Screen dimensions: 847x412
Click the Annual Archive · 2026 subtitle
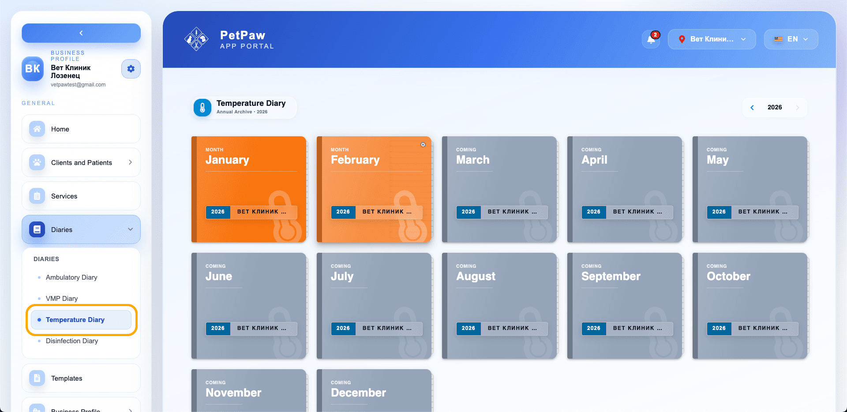pyautogui.click(x=242, y=112)
